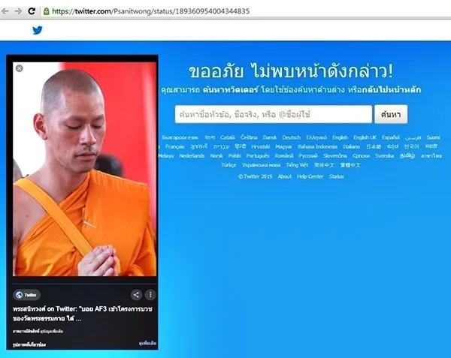This screenshot has width=451, height=358.
Task: Click the browser forward arrow
Action: tap(18, 11)
